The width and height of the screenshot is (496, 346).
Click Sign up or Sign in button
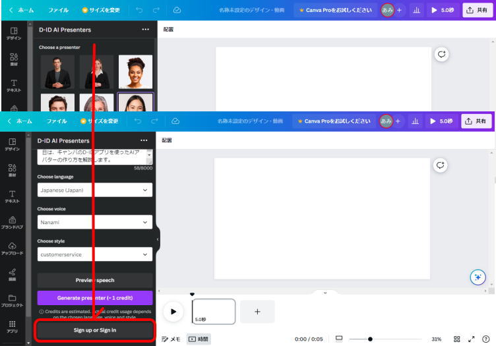point(95,330)
